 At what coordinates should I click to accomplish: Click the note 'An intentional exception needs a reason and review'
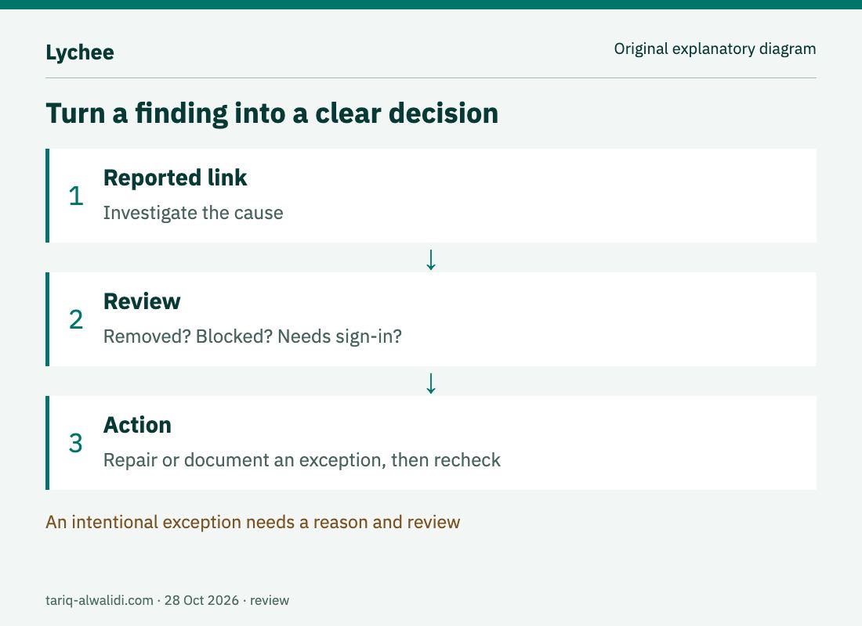tap(253, 522)
